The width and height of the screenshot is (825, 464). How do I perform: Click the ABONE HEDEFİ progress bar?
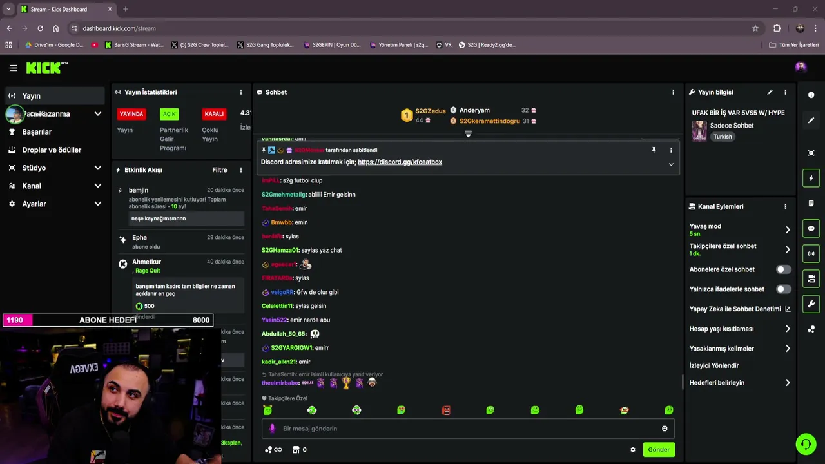click(x=108, y=320)
